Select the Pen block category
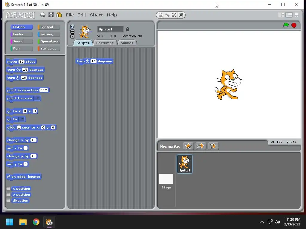Image resolution: width=306 pixels, height=229 pixels. coord(22,49)
